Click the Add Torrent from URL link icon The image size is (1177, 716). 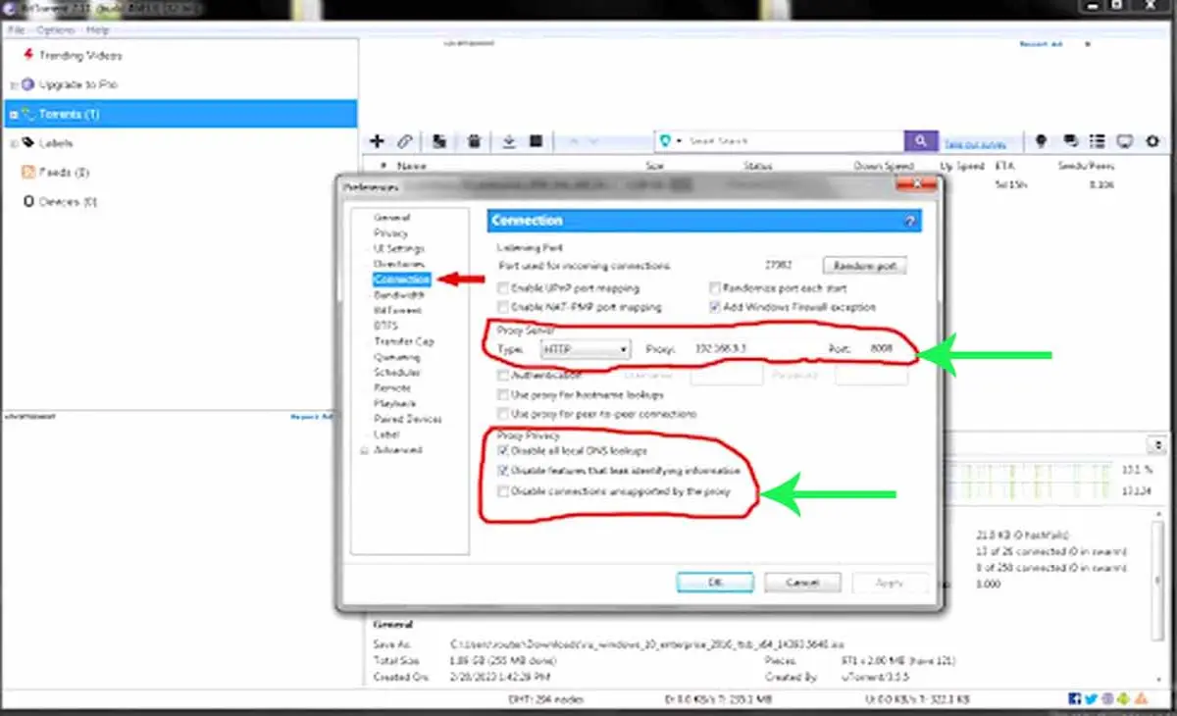pos(404,141)
